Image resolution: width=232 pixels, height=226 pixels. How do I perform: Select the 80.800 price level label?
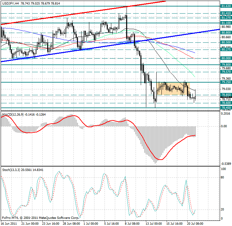point(226,33)
